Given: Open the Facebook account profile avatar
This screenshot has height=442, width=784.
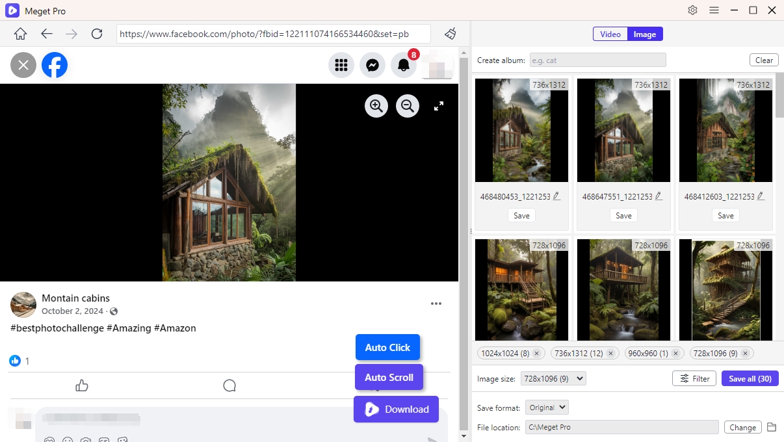Looking at the screenshot, I should (x=436, y=65).
